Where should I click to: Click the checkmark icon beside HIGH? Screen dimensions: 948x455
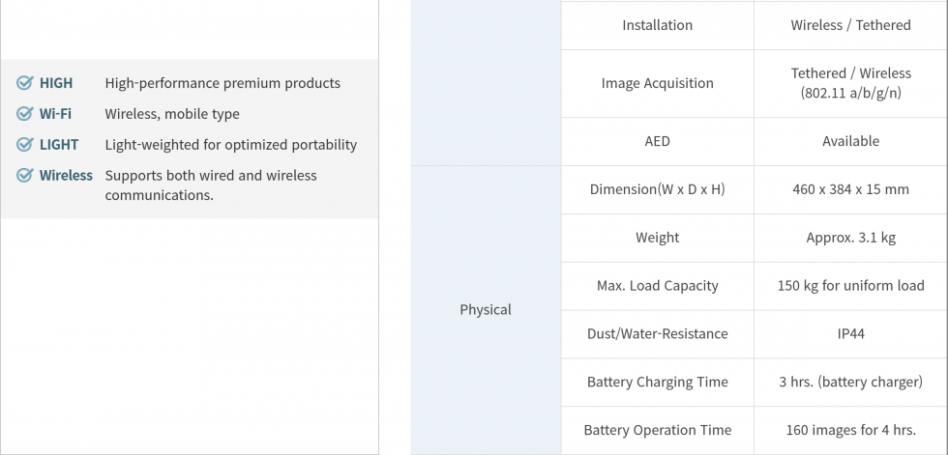click(x=25, y=83)
